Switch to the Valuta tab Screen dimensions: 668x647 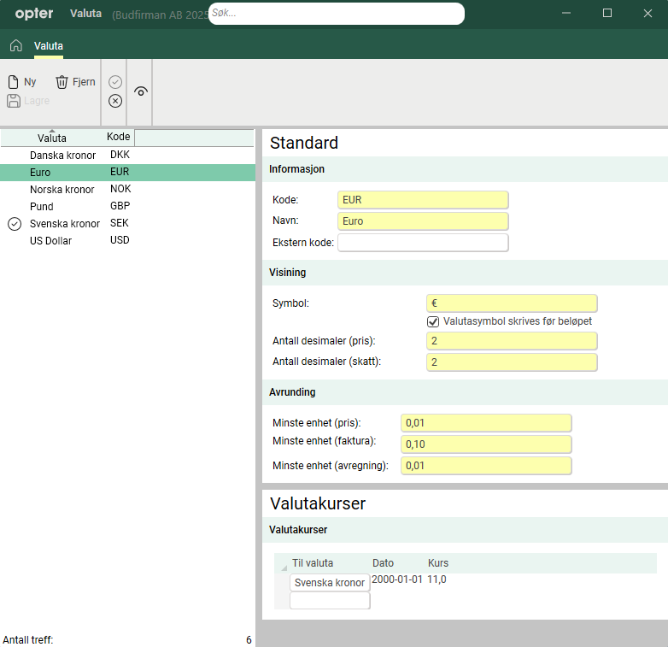(x=49, y=46)
